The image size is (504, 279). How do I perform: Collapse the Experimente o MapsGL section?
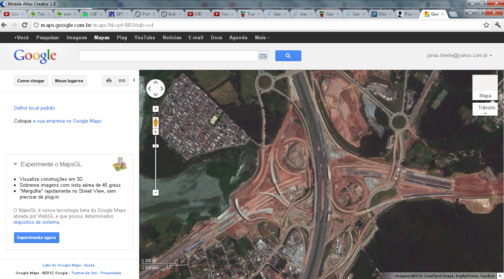click(x=15, y=164)
